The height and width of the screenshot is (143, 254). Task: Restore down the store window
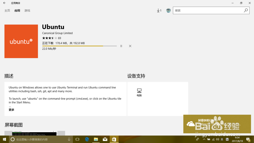[241, 3]
